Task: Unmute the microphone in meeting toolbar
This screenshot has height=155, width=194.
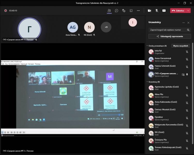Action: (x=156, y=11)
